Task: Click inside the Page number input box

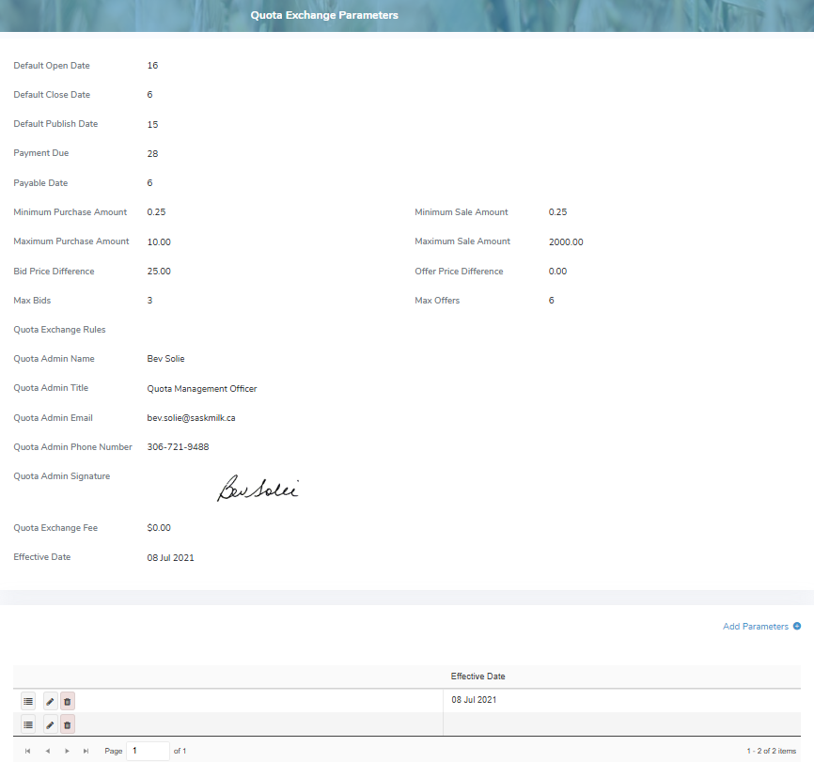Action: tap(148, 750)
